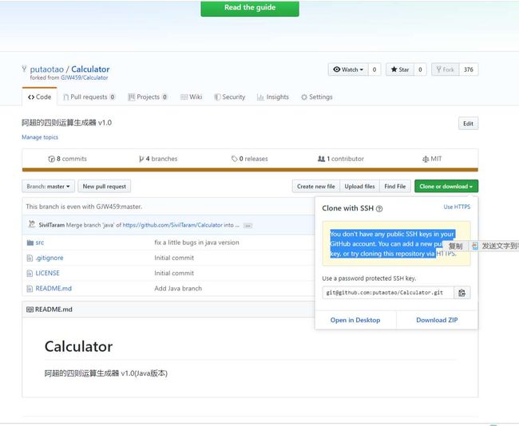This screenshot has width=519, height=426.
Task: View the 8 commits history
Action: point(68,159)
